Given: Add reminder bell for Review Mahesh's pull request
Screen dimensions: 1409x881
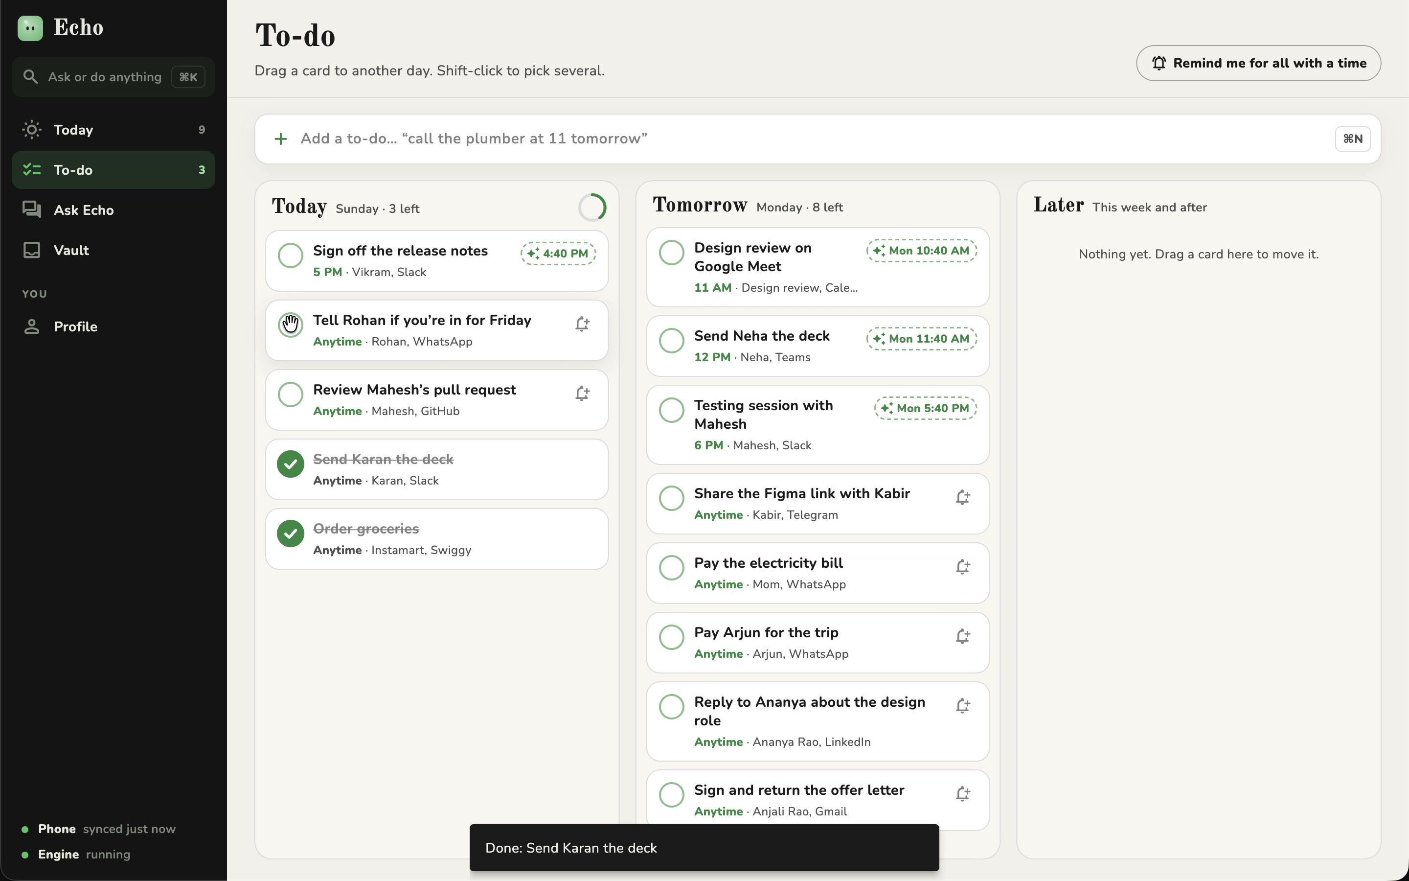Looking at the screenshot, I should 582,394.
